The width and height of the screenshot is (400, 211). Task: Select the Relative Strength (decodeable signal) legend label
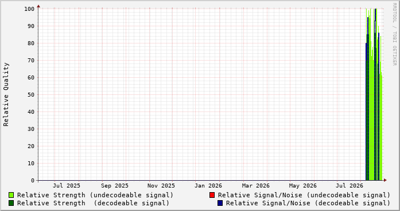(93, 203)
